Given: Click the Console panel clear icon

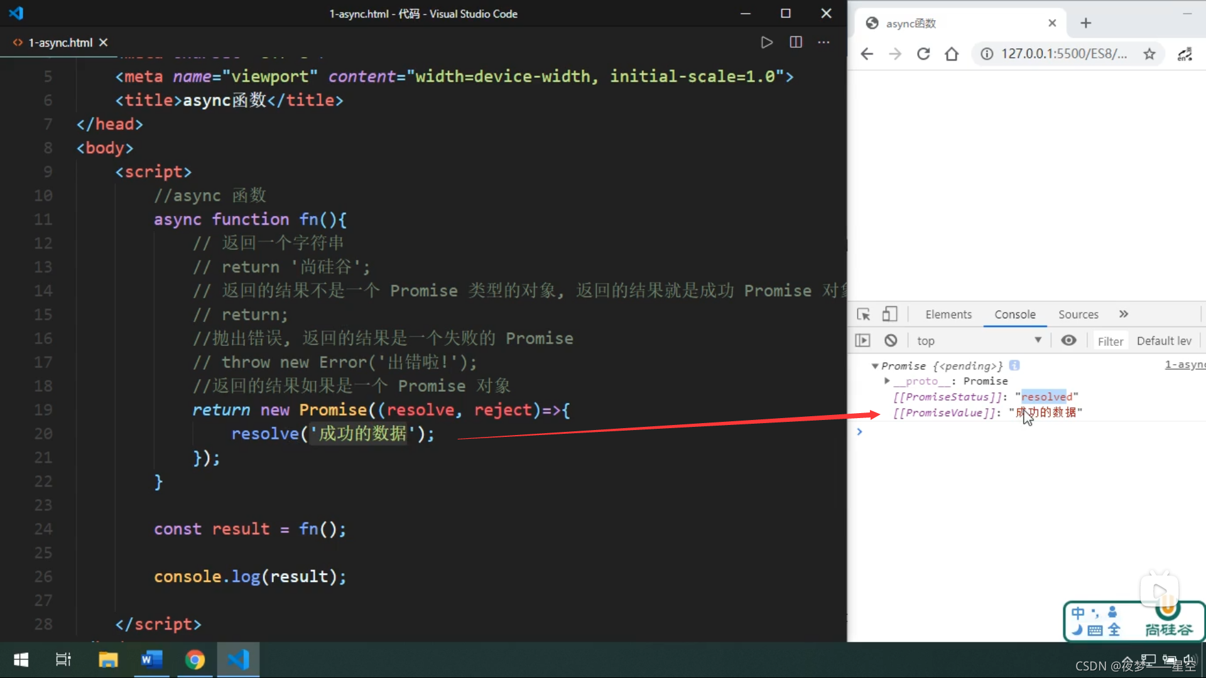Looking at the screenshot, I should click(891, 340).
